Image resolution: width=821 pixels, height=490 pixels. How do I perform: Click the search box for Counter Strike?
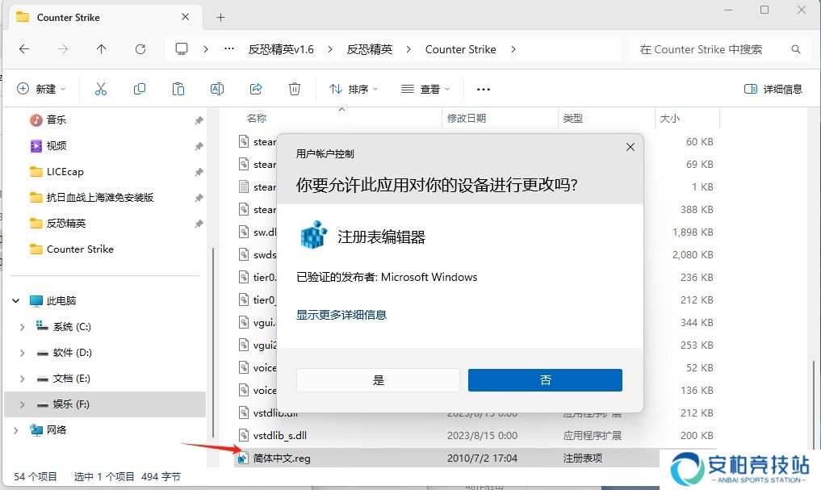click(710, 49)
